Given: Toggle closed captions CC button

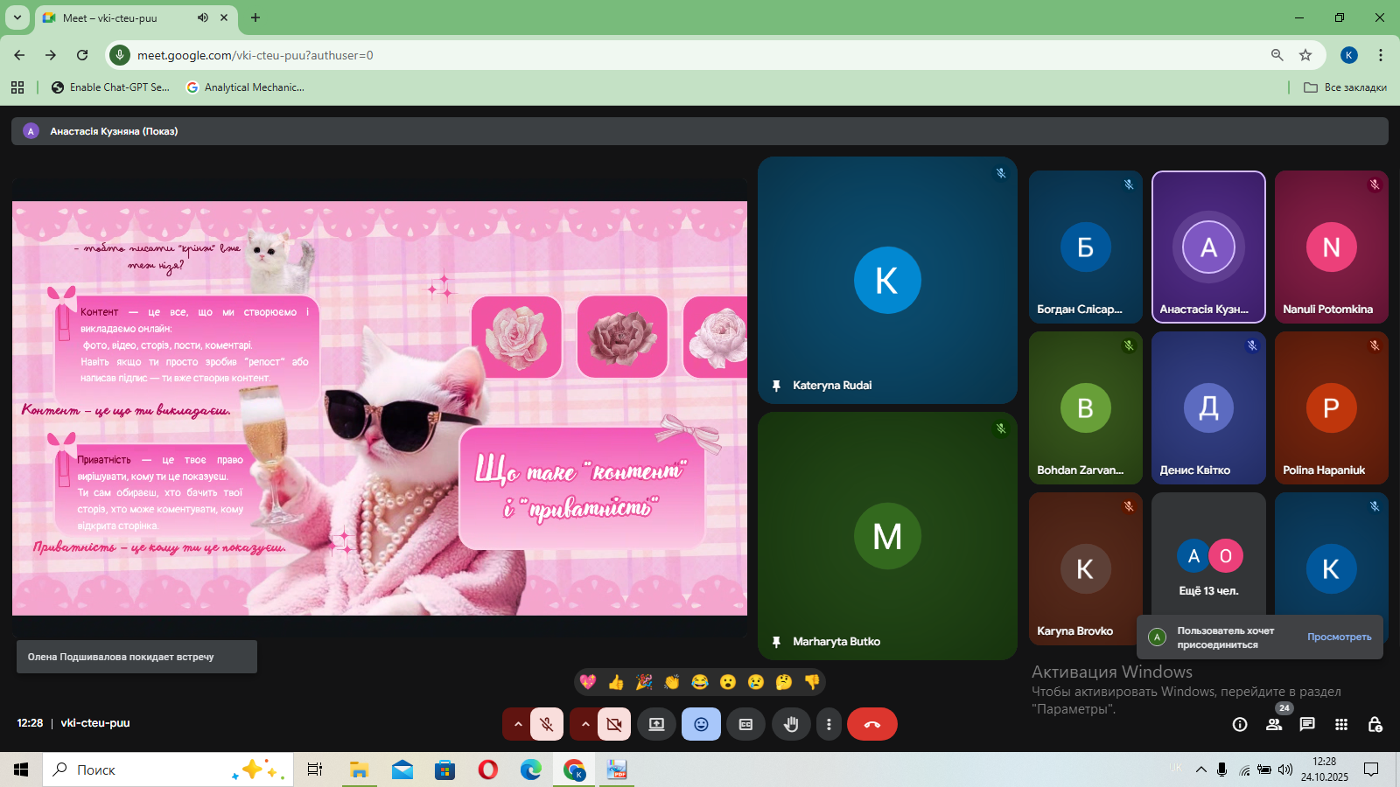Looking at the screenshot, I should (745, 724).
